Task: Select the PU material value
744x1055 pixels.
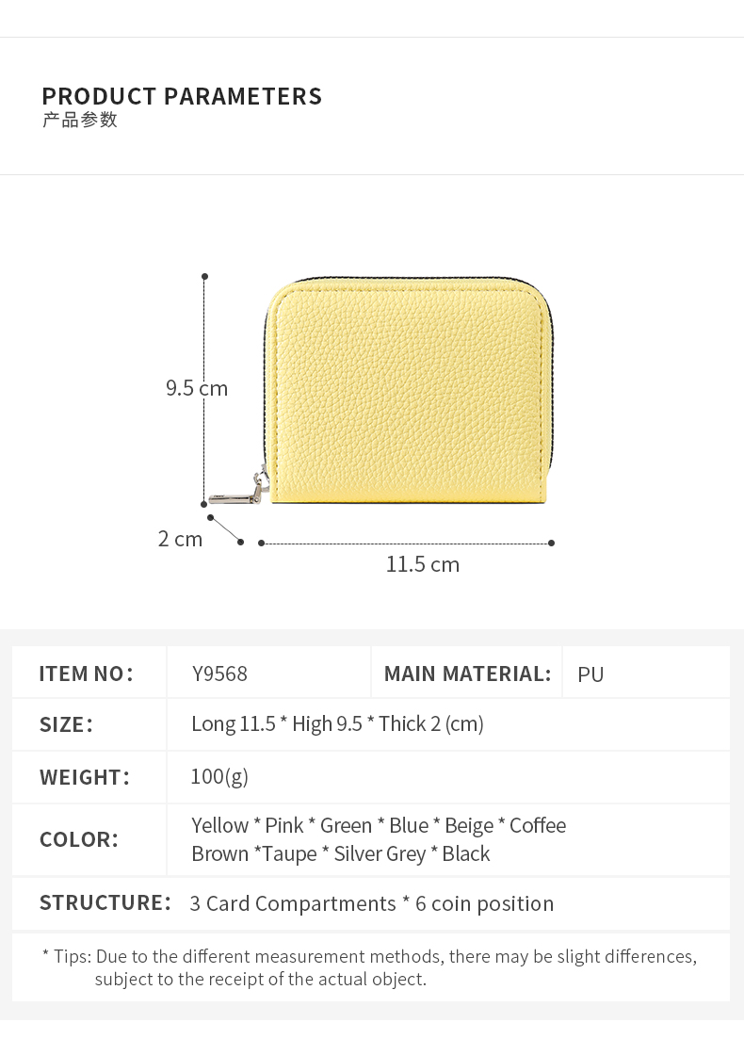Action: tap(590, 674)
